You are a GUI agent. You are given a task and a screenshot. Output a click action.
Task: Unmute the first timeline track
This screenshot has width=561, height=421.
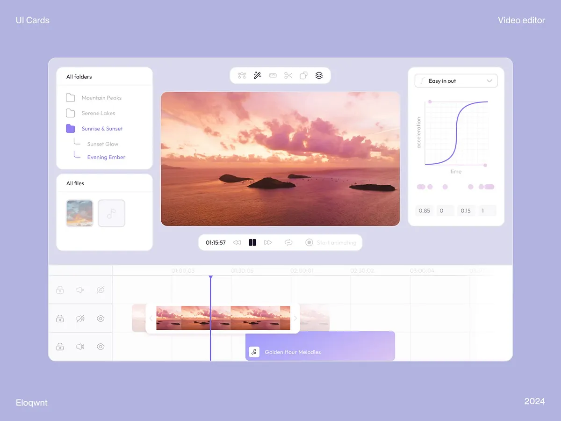coord(80,290)
